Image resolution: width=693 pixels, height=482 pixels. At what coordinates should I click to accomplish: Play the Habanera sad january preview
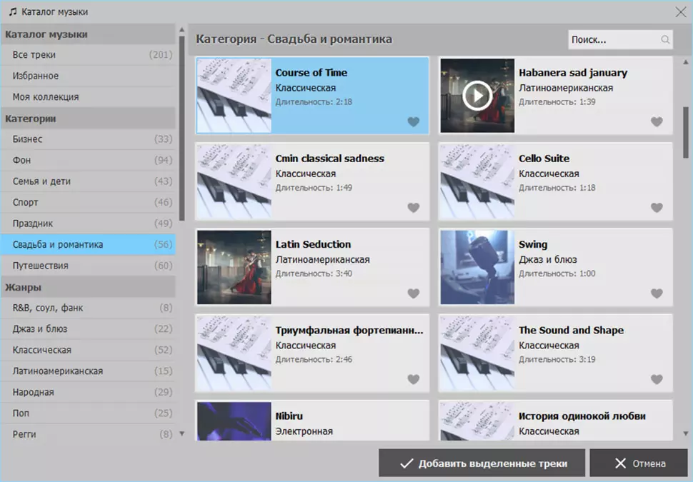477,96
